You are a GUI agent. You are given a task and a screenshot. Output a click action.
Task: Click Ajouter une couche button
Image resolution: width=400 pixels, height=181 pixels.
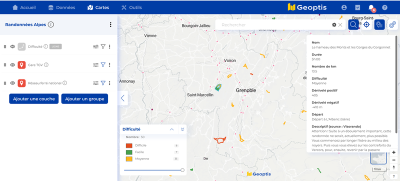34,99
